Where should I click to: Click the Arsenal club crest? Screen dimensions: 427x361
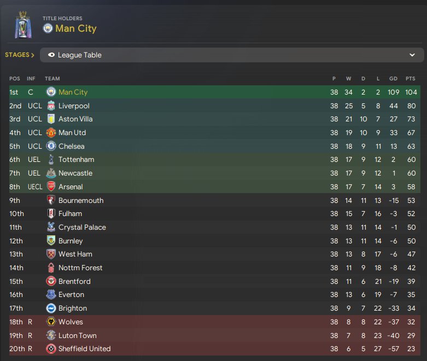pyautogui.click(x=51, y=187)
